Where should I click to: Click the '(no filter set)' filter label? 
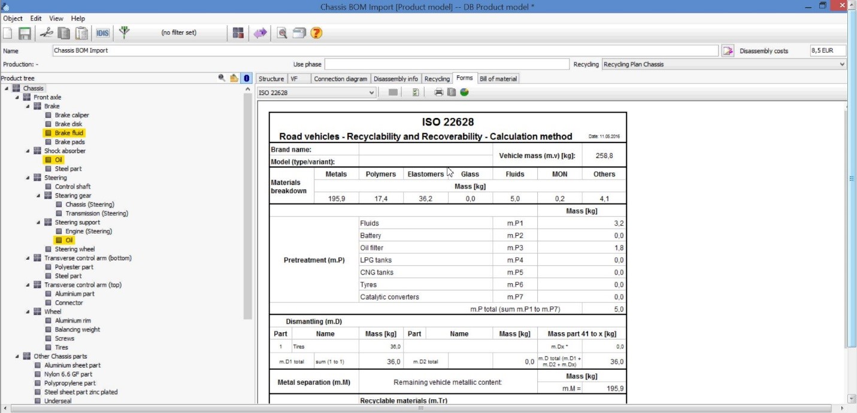tap(178, 33)
